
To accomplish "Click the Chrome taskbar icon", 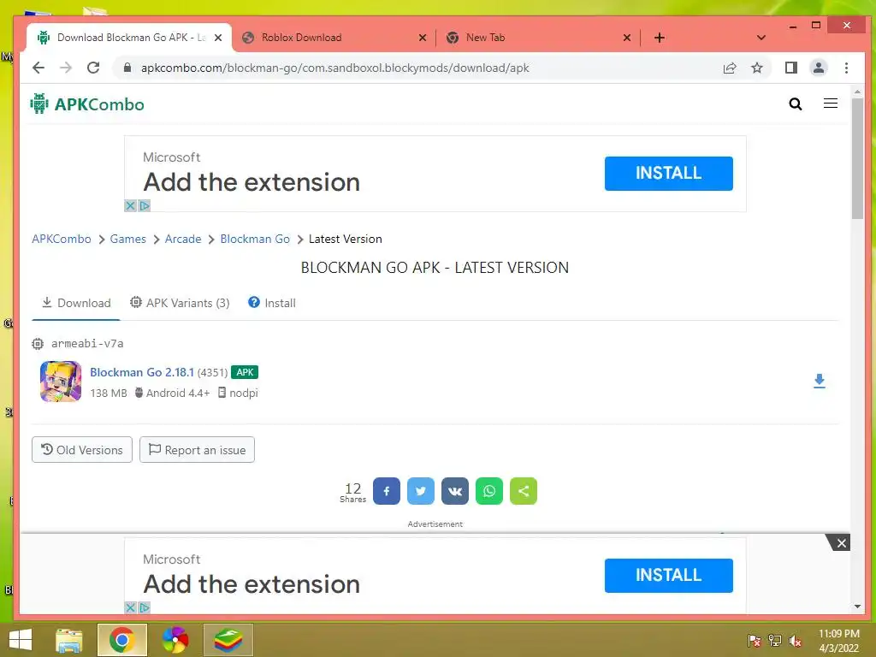I will [x=121, y=640].
